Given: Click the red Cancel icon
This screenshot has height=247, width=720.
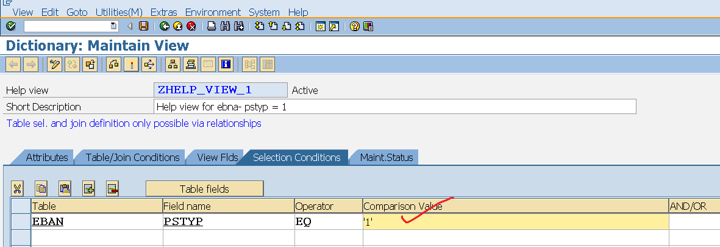Looking at the screenshot, I should [191, 26].
